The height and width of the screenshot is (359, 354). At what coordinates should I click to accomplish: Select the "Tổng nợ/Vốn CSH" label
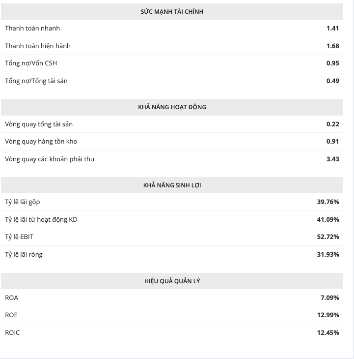tap(31, 63)
